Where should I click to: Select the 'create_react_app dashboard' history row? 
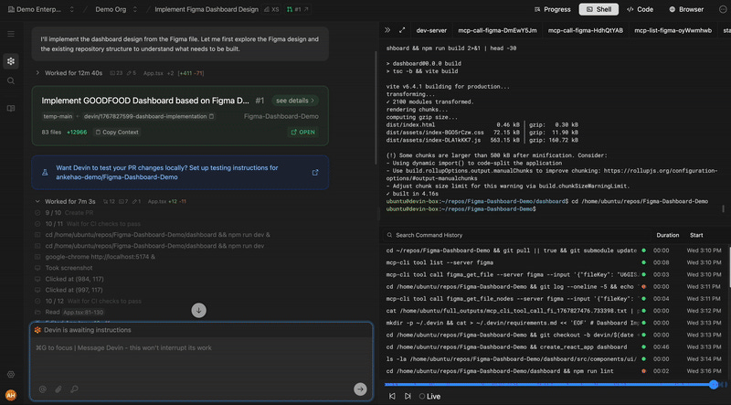pyautogui.click(x=555, y=347)
